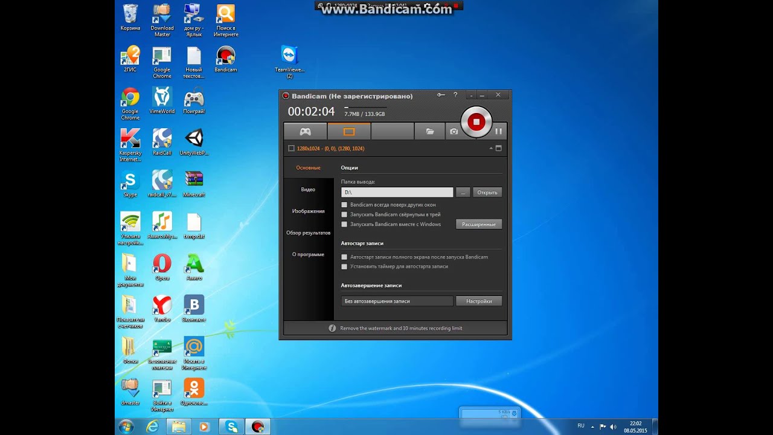Open the Основные settings tab
Screen dimensions: 773x435
(308, 167)
